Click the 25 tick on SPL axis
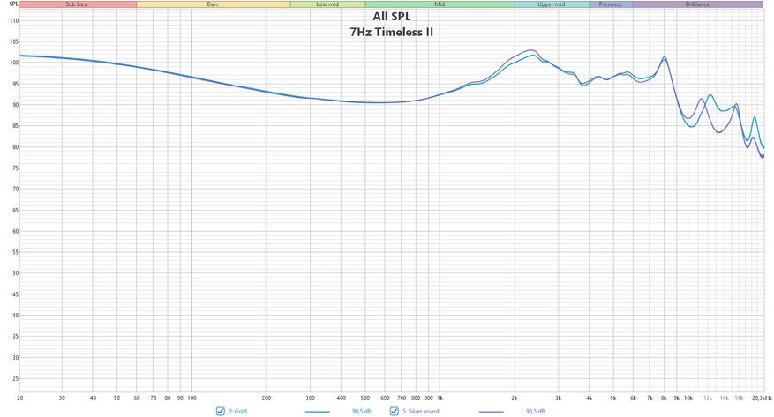774x417 pixels. click(15, 378)
